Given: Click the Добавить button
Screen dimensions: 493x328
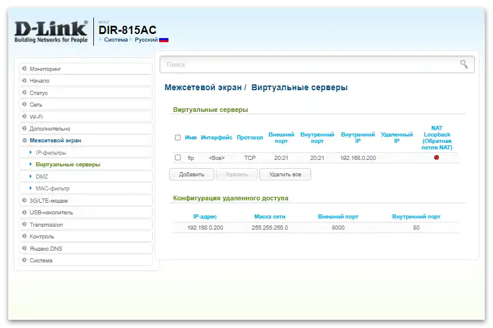Looking at the screenshot, I should pyautogui.click(x=191, y=174).
